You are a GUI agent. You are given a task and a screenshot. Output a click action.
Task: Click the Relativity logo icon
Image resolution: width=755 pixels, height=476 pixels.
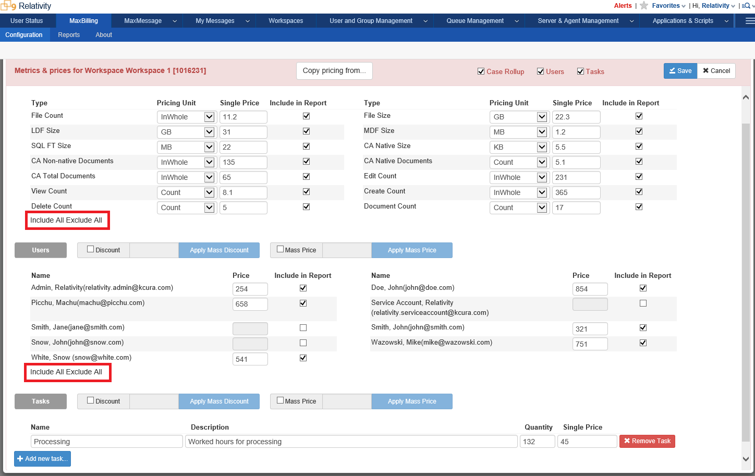coord(8,6)
